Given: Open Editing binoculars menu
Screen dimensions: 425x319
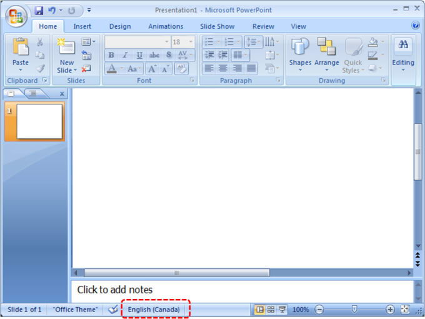Looking at the screenshot, I should pos(403,56).
